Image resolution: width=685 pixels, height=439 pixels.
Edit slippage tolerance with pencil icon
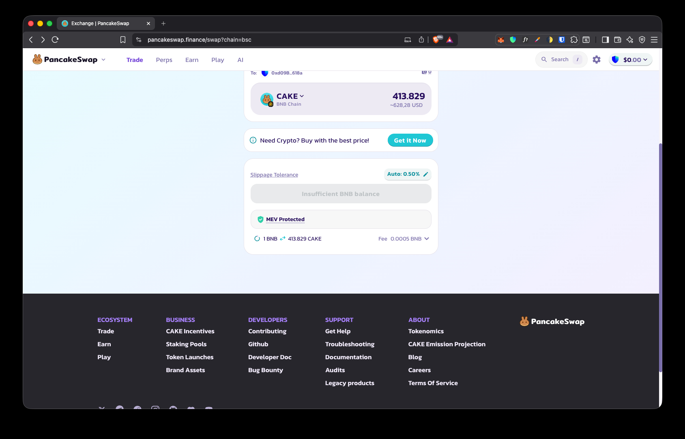tap(425, 174)
